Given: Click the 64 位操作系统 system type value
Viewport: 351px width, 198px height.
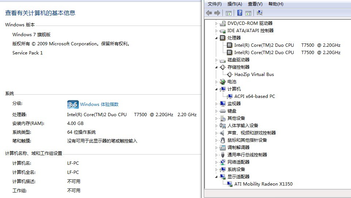Looking at the screenshot, I should click(81, 132).
